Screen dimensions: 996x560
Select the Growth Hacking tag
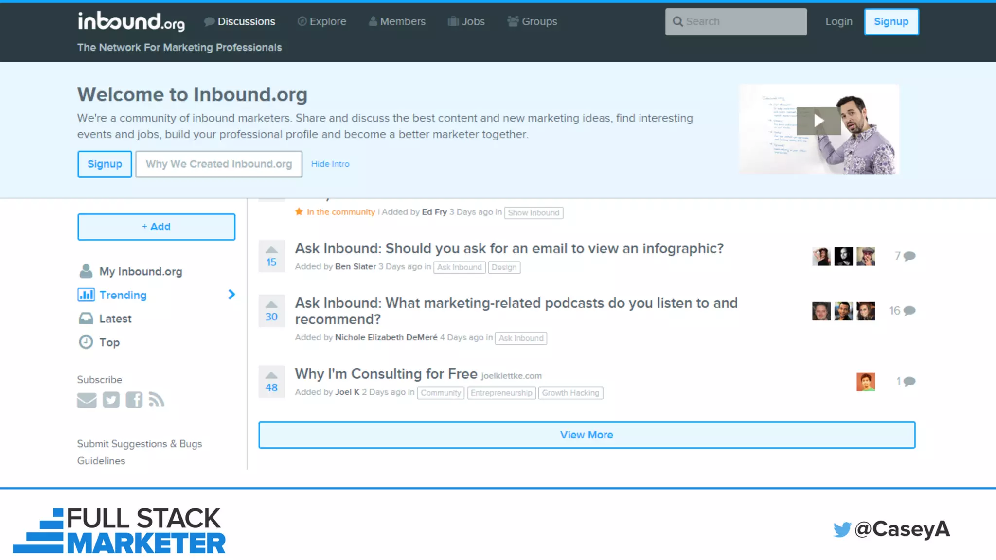click(x=570, y=393)
